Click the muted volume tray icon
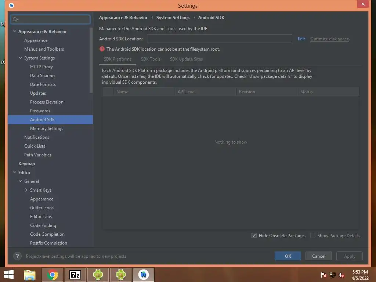Viewport: 376px width, 282px height. pos(341,275)
